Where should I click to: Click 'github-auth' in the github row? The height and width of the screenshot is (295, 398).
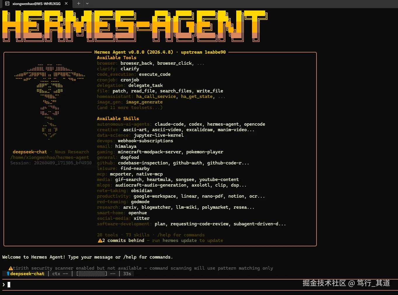187,163
